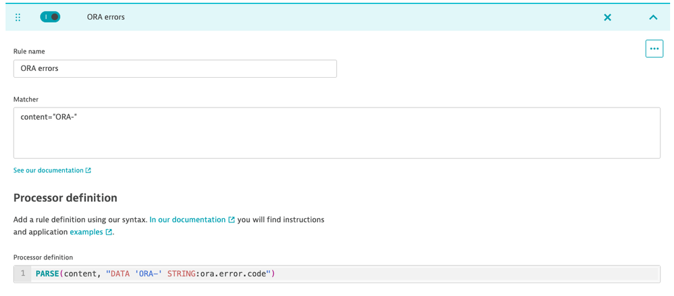Open the 'See our documentation' link
This screenshot has height=296, width=674.
point(48,170)
